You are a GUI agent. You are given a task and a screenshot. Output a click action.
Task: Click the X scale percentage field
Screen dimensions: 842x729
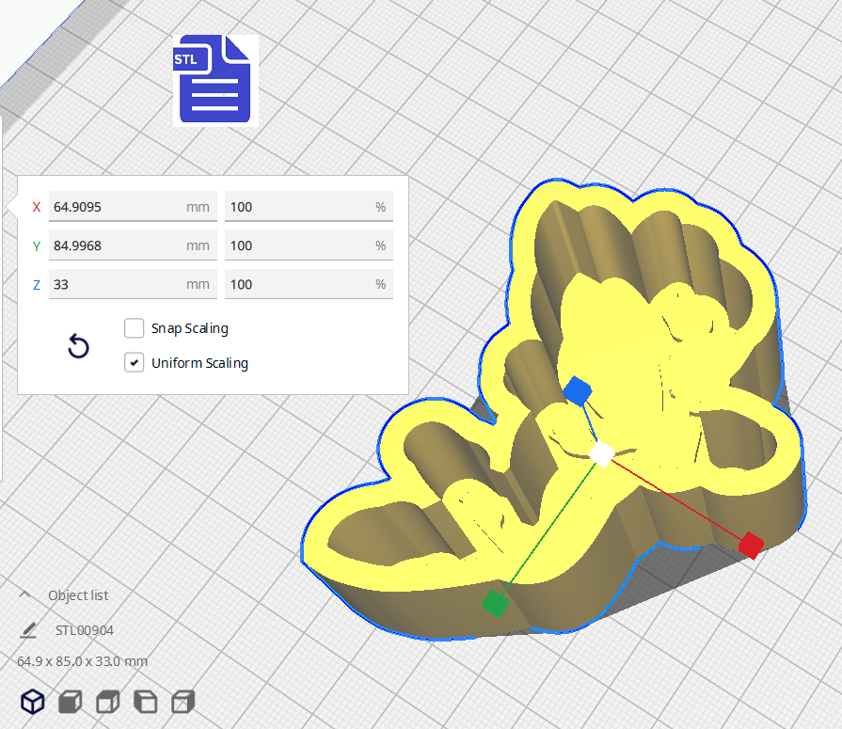coord(296,207)
